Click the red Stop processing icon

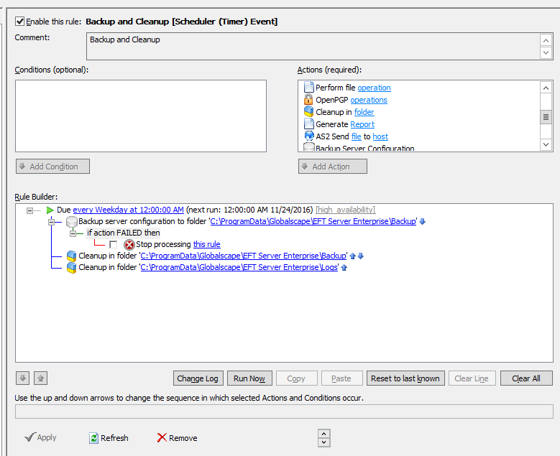(x=129, y=245)
